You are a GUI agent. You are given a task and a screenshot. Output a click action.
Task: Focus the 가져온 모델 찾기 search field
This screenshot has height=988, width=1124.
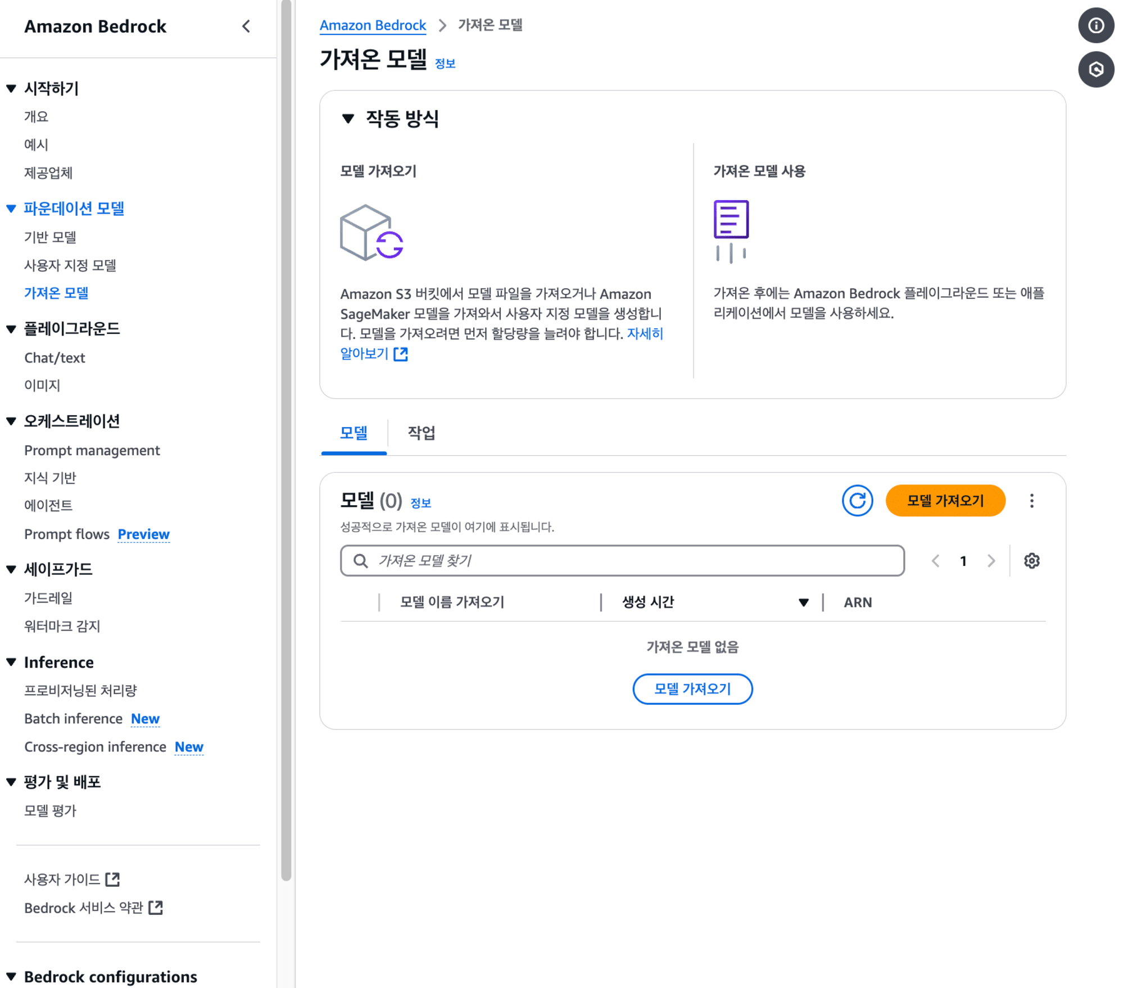[x=622, y=560]
